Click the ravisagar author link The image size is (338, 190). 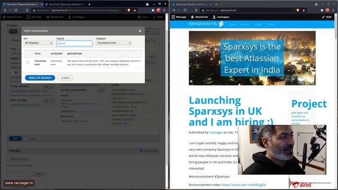tap(216, 132)
